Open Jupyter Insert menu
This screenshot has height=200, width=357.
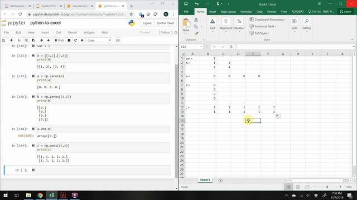coord(45,32)
